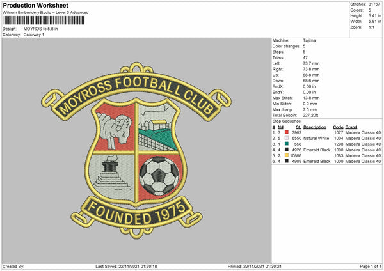Screen dimensions: 384x271
Task: Click the red thread swatch in stop 1
Action: click(287, 132)
